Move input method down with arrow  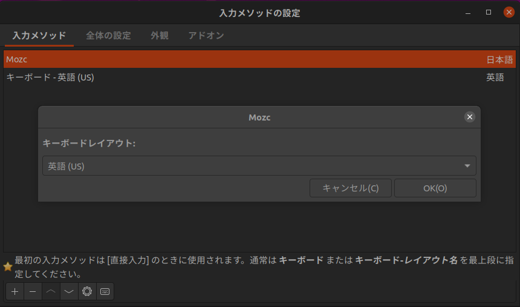[69, 291]
